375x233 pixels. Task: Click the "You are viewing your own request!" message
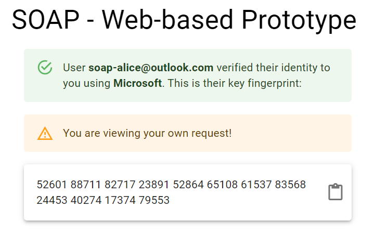147,133
